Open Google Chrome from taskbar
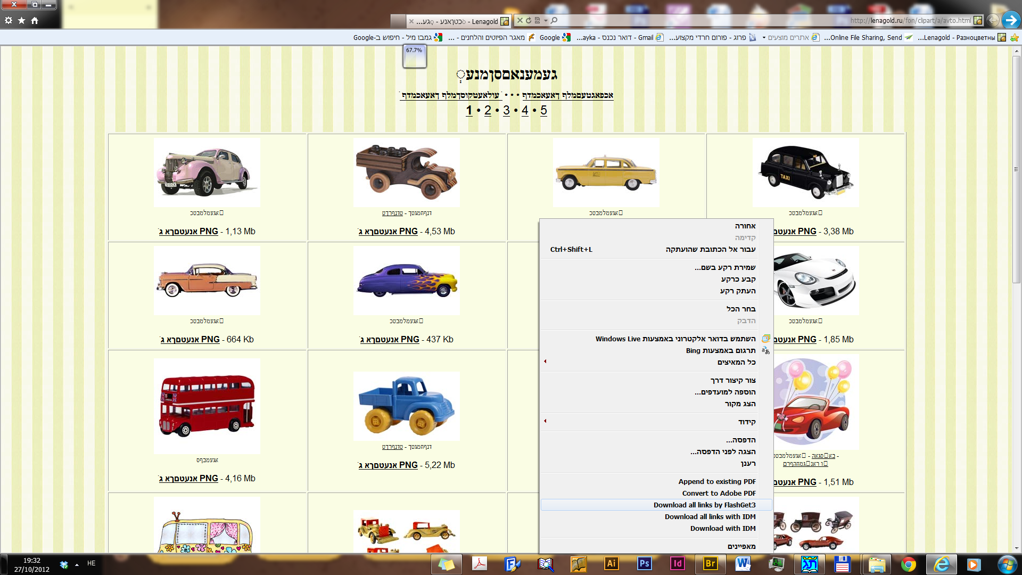1022x575 pixels. coord(909,564)
